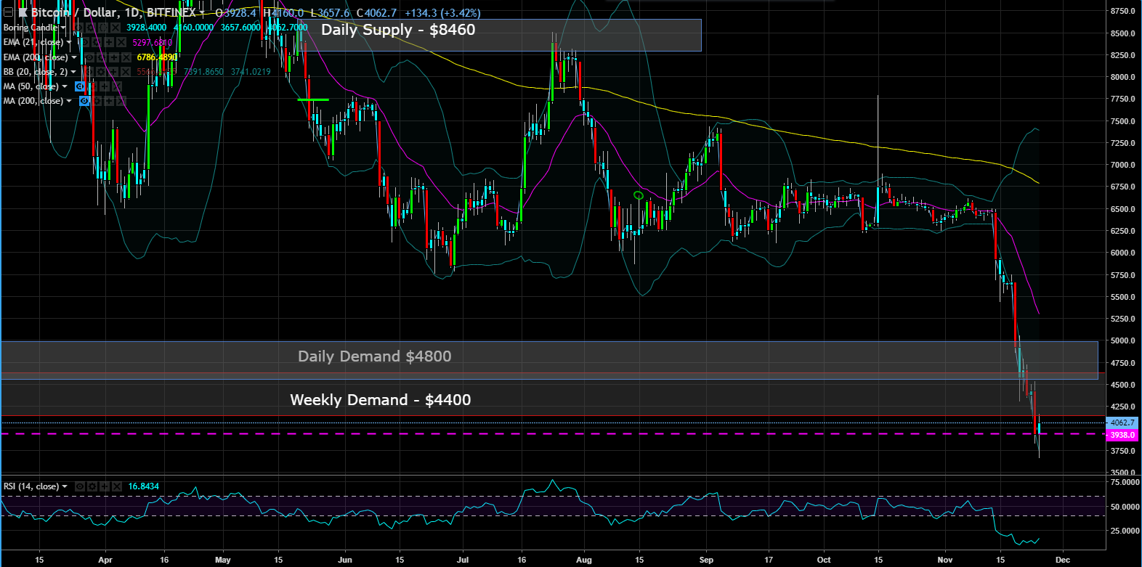Remove BB (20, close, 2) with X icon
This screenshot has width=1142, height=567.
click(x=126, y=72)
